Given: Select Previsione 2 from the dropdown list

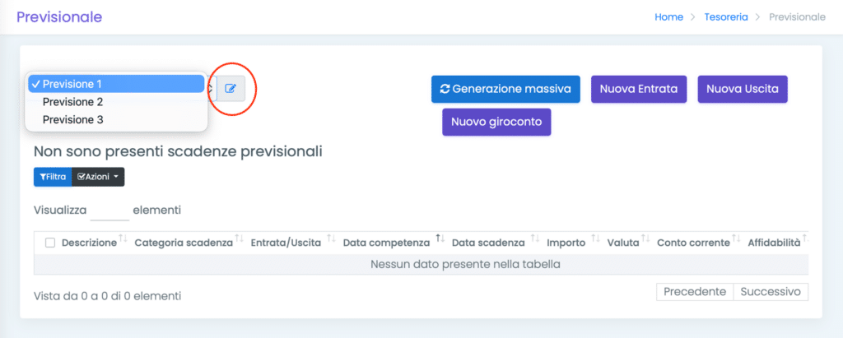Looking at the screenshot, I should [x=72, y=102].
